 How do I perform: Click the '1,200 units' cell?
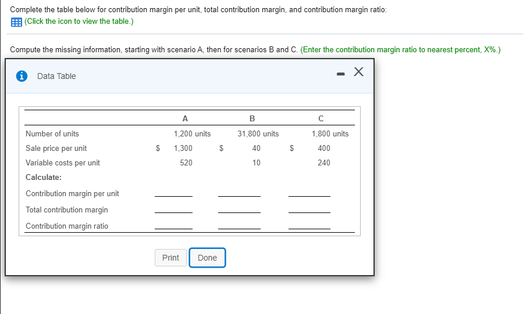(x=192, y=133)
